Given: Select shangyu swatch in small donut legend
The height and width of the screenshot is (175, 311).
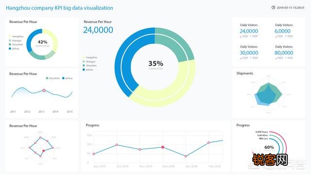Looking at the screenshot, I should [10, 40].
